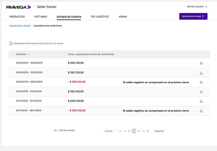
Task: Click the saldo negativo note in November row
Action: (156, 111)
